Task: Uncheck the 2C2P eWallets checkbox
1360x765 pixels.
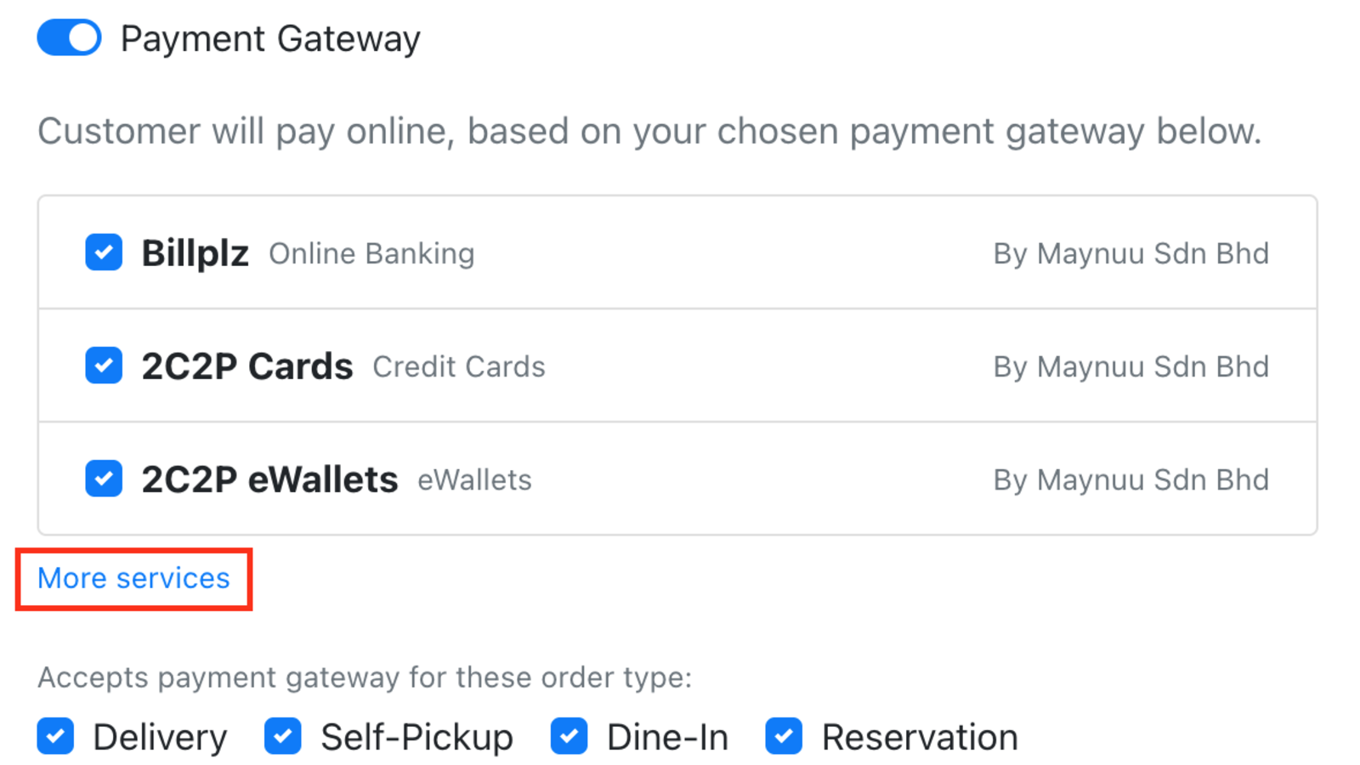Action: pos(104,479)
